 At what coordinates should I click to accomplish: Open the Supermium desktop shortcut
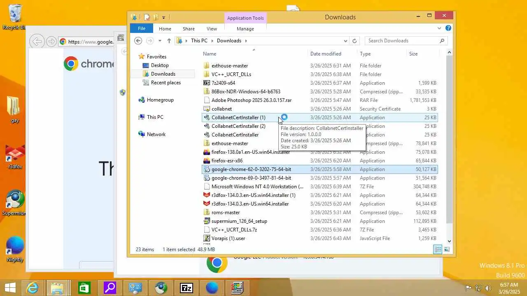15,203
